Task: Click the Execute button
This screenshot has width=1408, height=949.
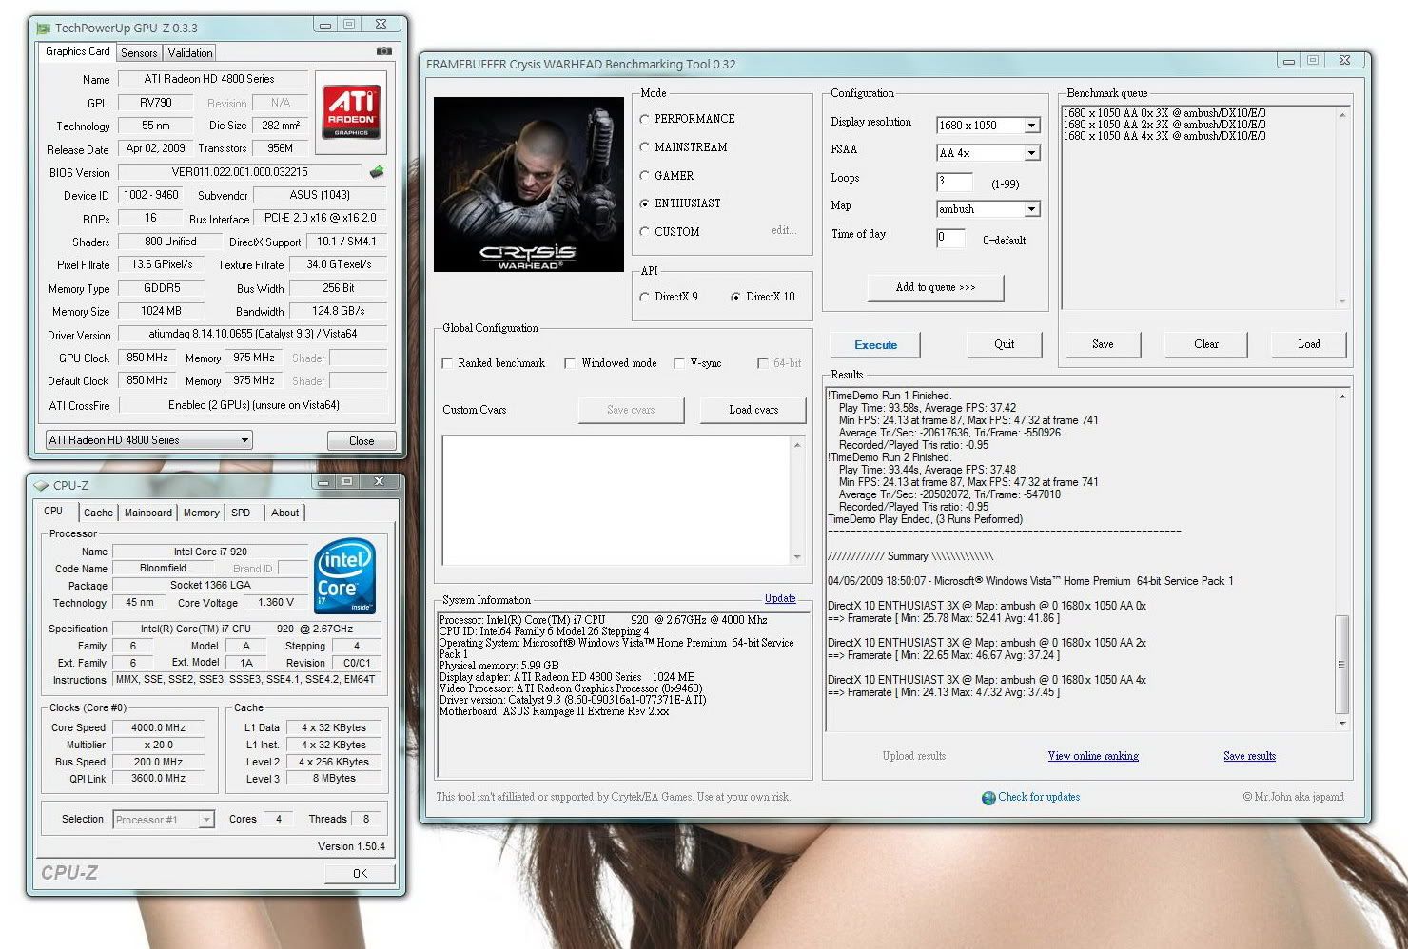Action: click(875, 345)
